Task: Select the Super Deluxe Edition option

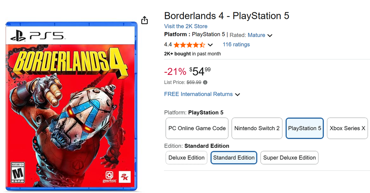Action: click(x=289, y=158)
